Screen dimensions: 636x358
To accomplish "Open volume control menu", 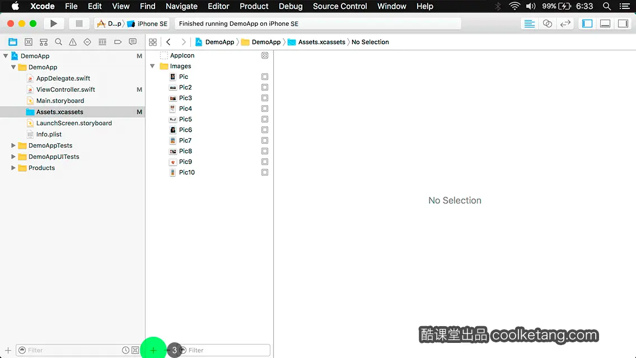I will click(531, 6).
